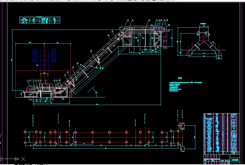
Task: Click the overall length dimension under the elevation view
Action: [x=97, y=104]
